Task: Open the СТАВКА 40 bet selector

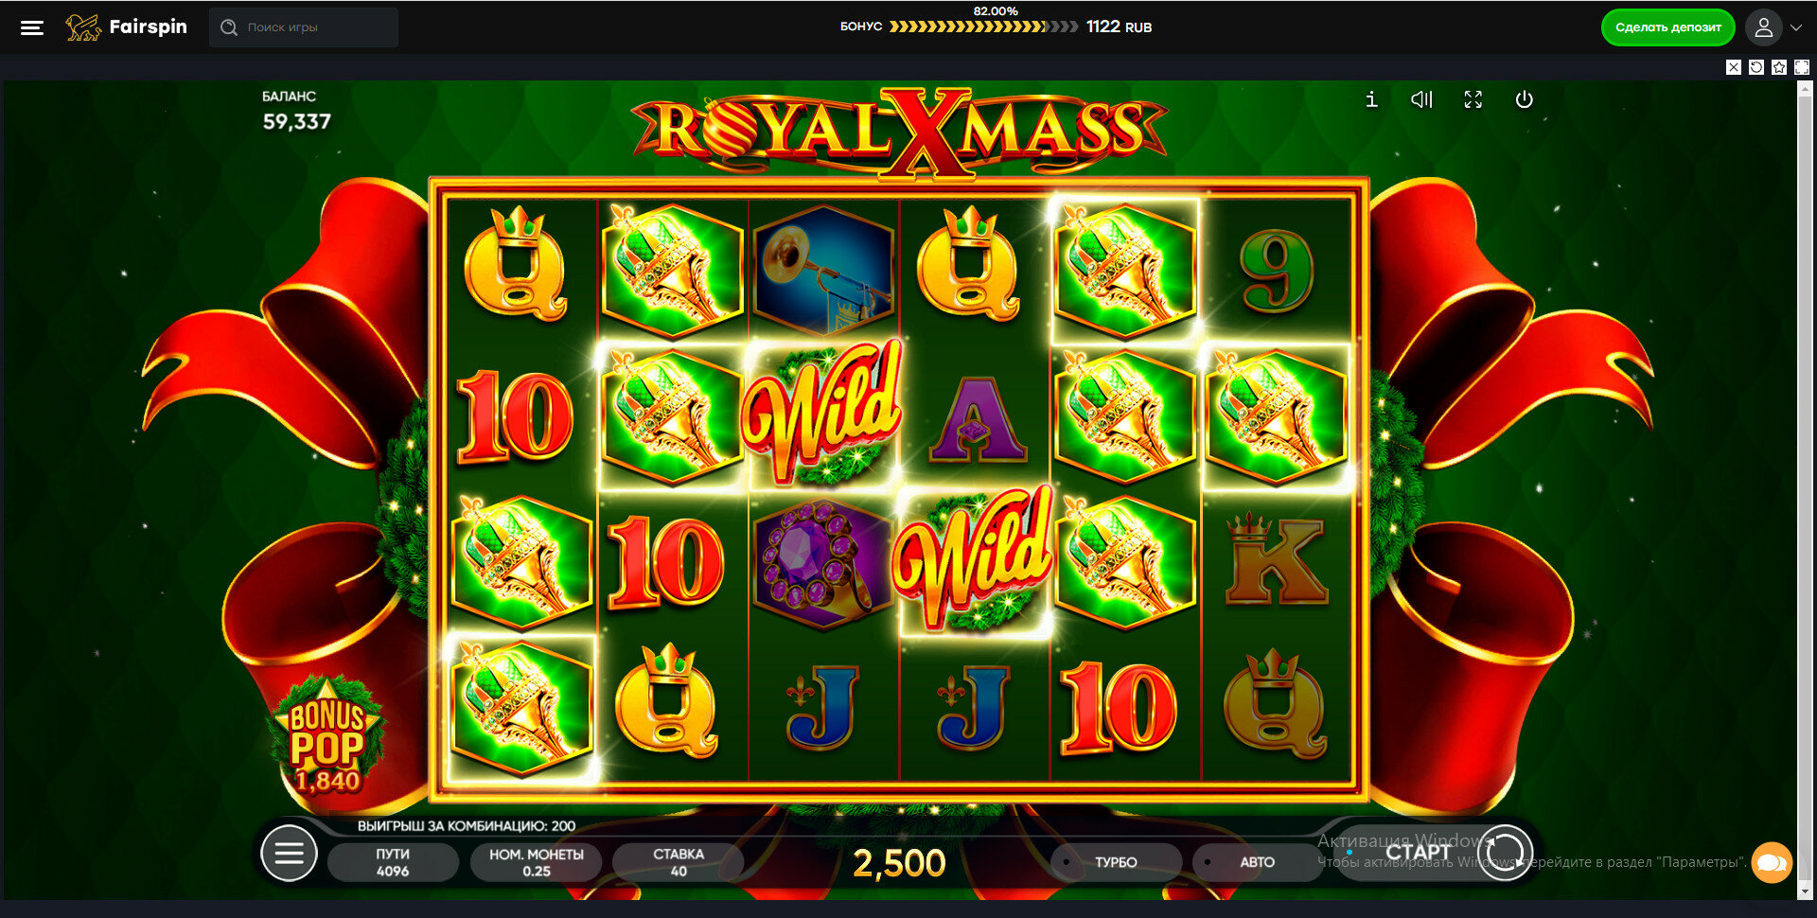Action: 678,862
